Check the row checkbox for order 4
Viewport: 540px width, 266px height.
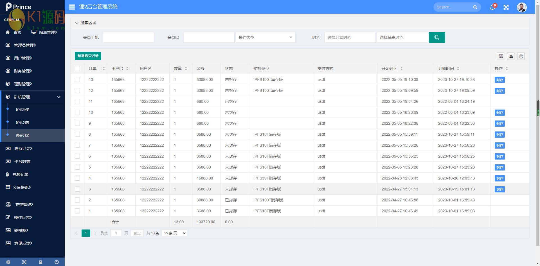point(77,178)
